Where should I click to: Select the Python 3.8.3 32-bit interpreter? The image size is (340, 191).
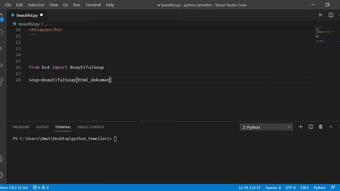coord(14,187)
